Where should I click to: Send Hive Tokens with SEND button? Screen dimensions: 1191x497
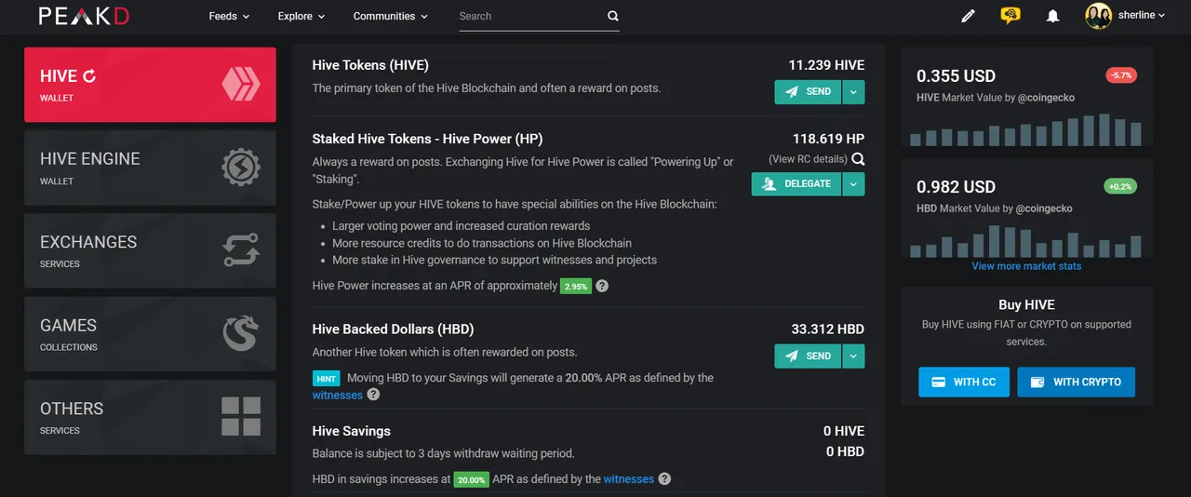(x=808, y=92)
